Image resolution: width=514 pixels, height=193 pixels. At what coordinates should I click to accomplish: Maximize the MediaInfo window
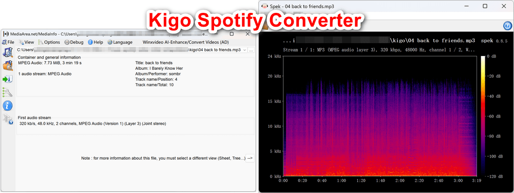tap(232, 34)
